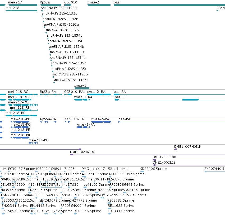Click DME1-005K08 clone feature

[189, 160]
